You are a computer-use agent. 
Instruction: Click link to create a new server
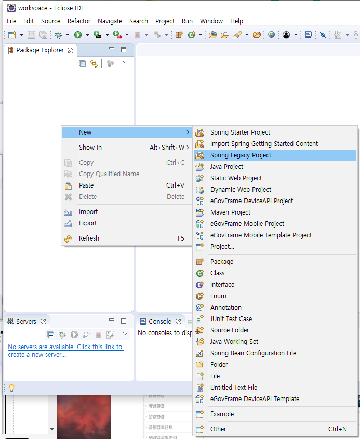point(65,351)
